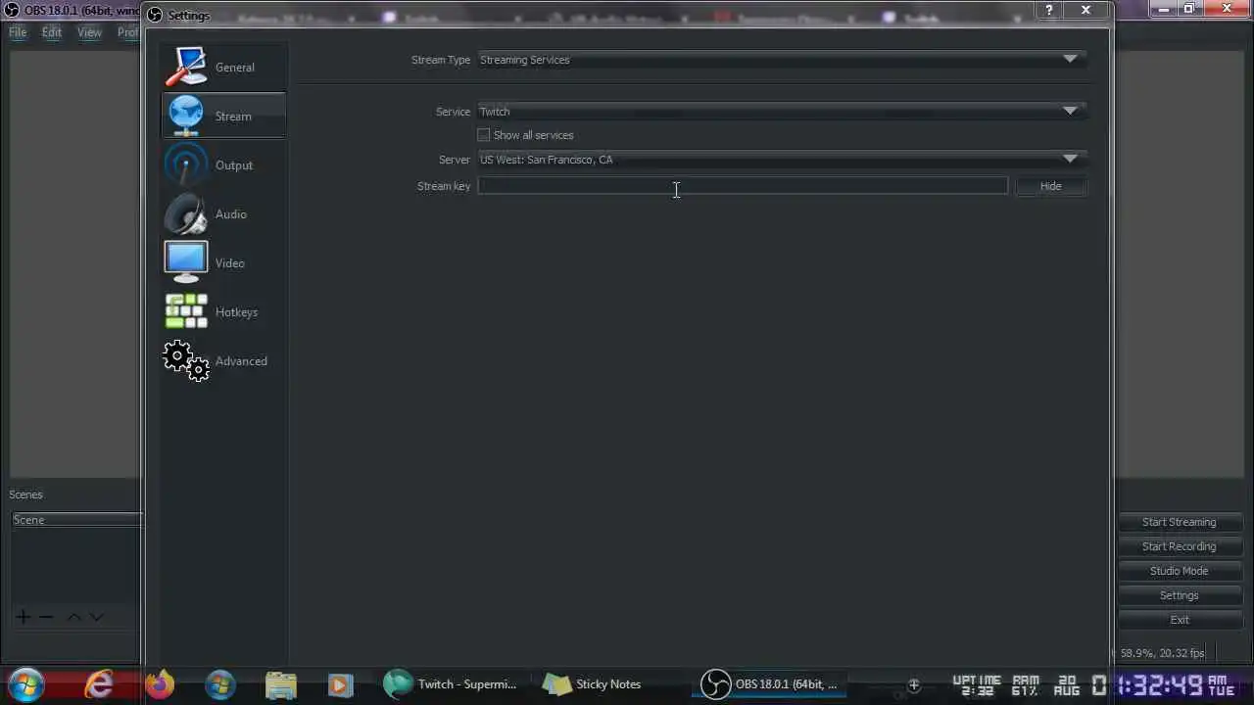
Task: Click the Hide button beside Stream key
Action: pyautogui.click(x=1050, y=186)
